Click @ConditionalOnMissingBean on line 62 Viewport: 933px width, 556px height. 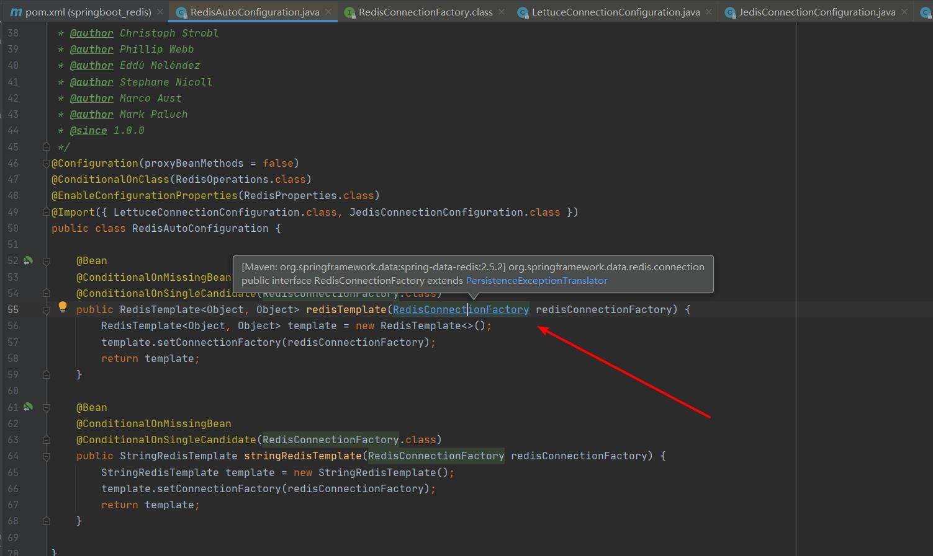click(x=154, y=423)
